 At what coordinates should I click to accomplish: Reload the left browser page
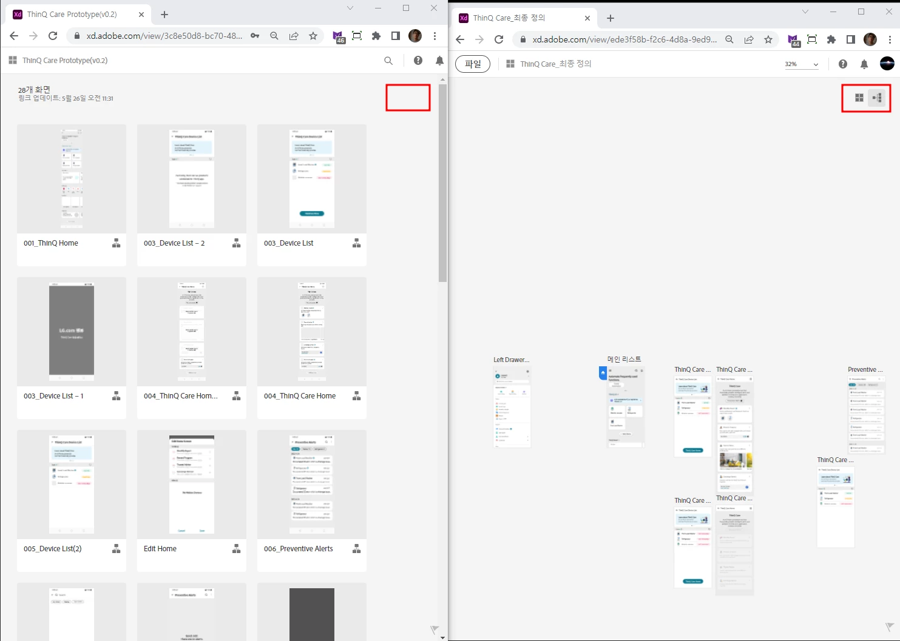click(x=53, y=36)
